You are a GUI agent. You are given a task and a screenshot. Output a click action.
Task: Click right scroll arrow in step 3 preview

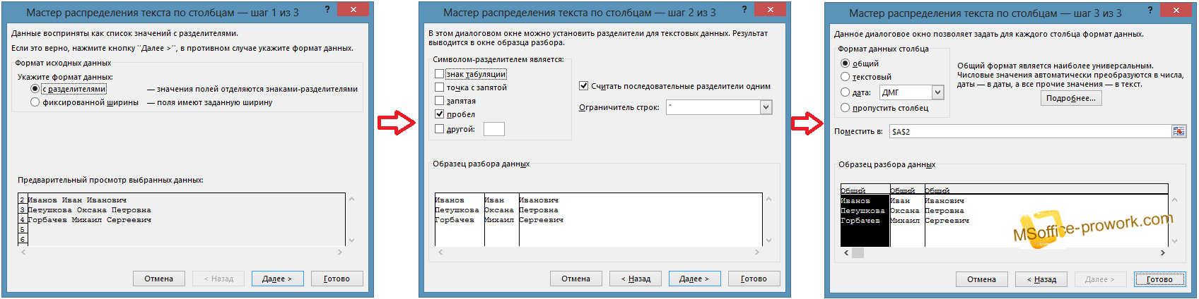click(x=1162, y=252)
